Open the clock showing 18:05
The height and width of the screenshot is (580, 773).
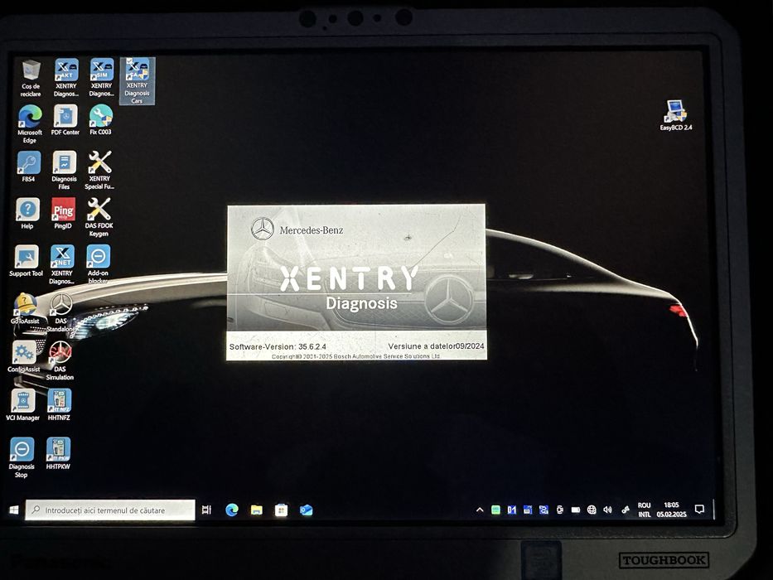(x=671, y=510)
